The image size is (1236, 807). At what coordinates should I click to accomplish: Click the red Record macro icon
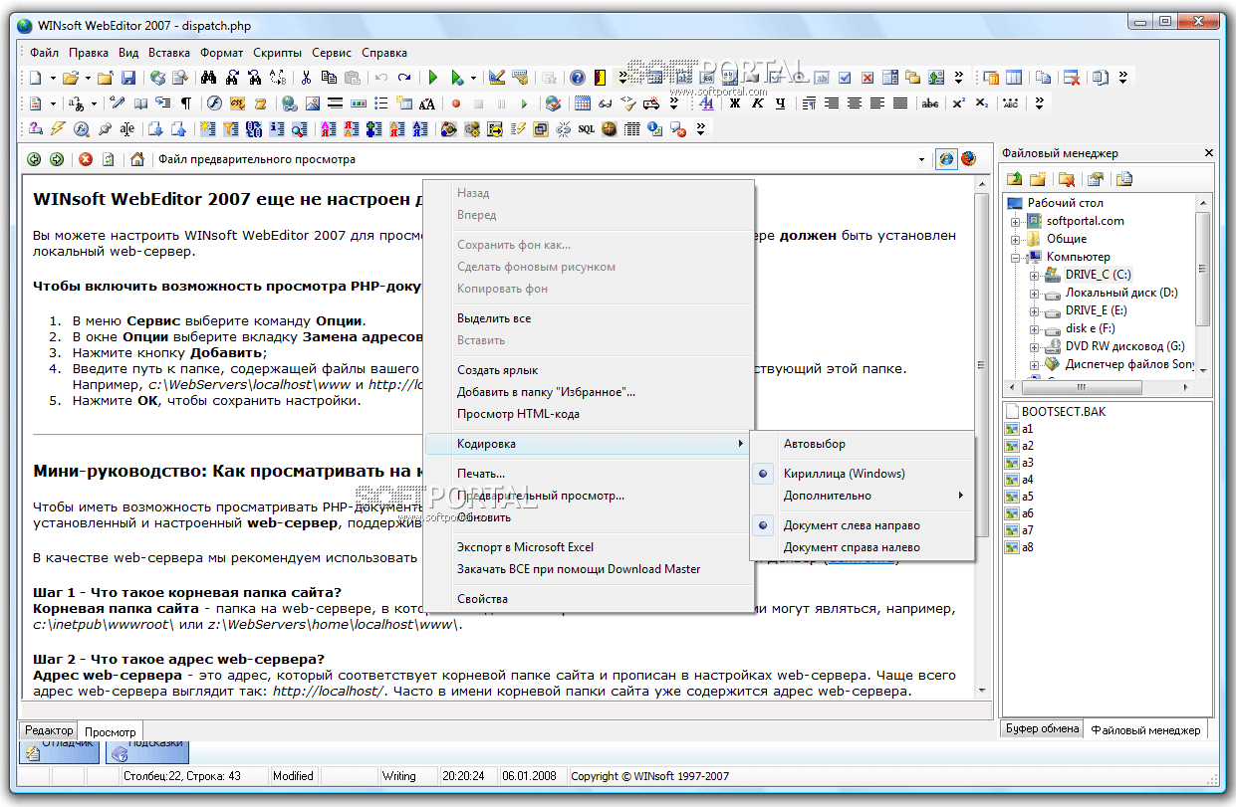coord(456,103)
